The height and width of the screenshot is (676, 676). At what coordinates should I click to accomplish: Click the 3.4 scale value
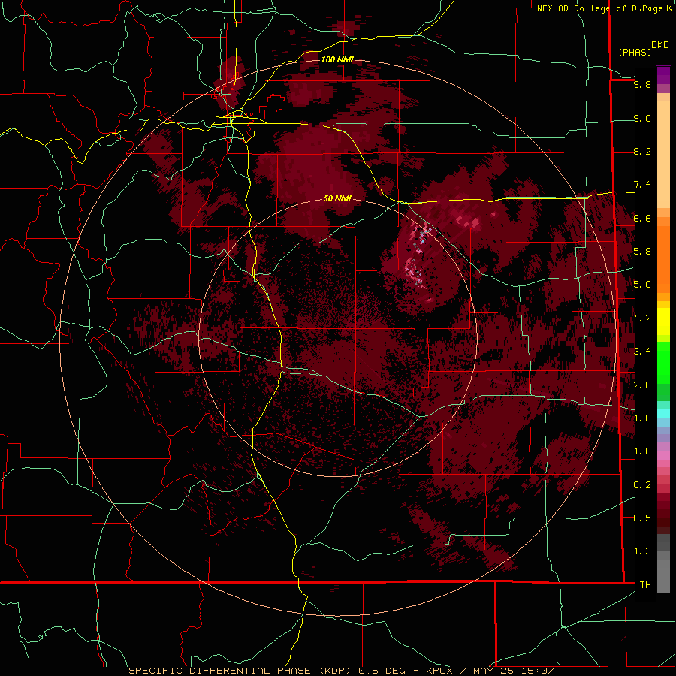click(642, 351)
